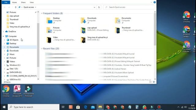The width and height of the screenshot is (196, 110).
Task: Collapse the Computer tree node
Action: pos(3,36)
